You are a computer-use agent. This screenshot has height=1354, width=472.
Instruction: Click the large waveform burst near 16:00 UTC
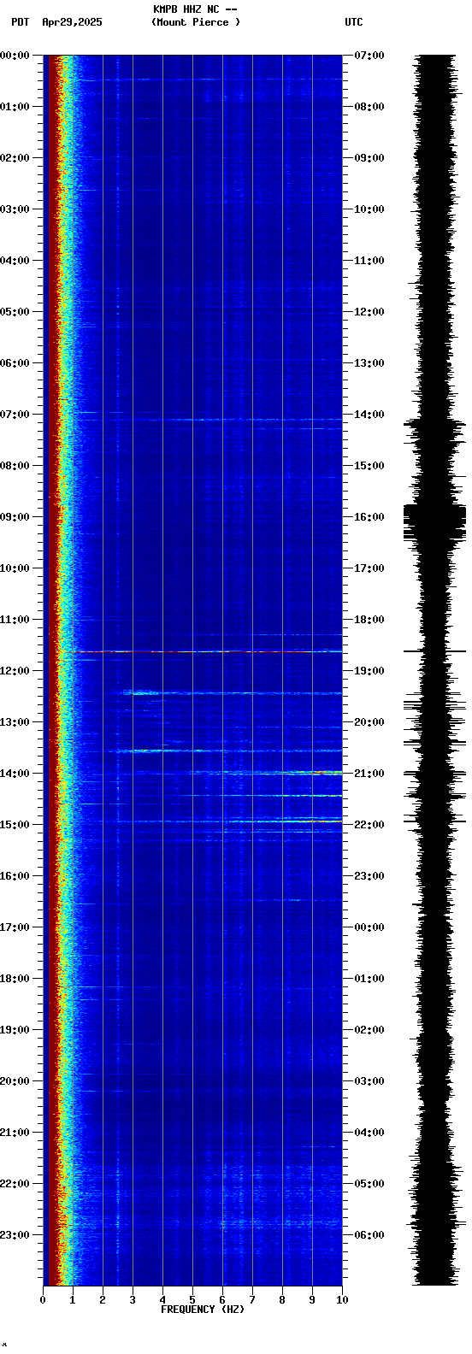[434, 521]
